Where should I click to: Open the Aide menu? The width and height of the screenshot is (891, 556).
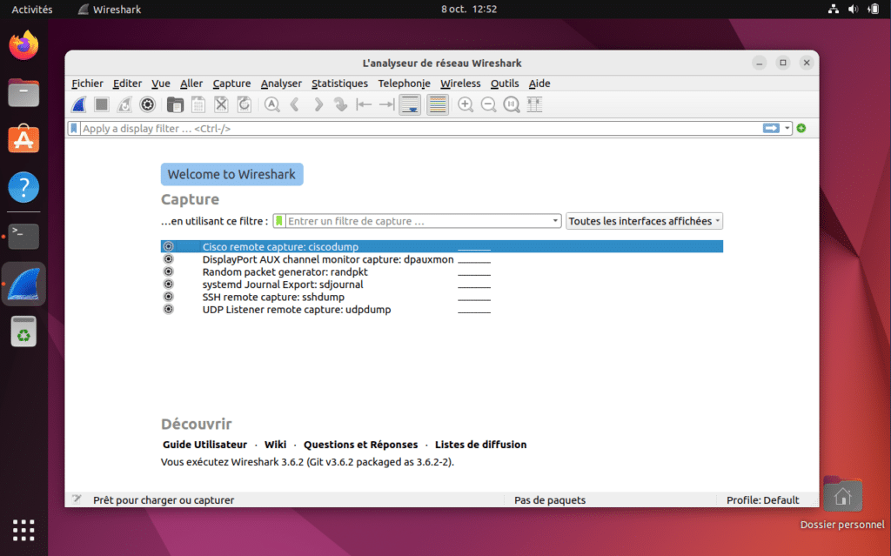(539, 84)
